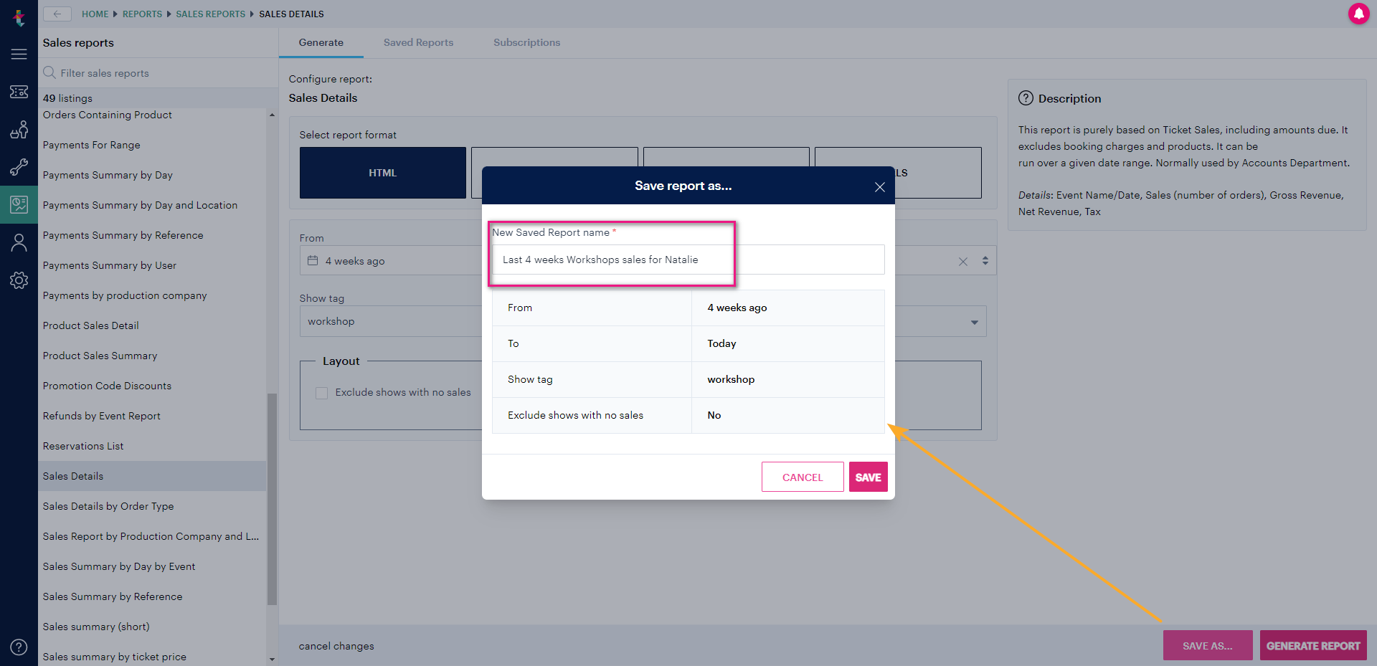Viewport: 1377px width, 666px height.
Task: Click the cancel changes link
Action: [x=336, y=646]
